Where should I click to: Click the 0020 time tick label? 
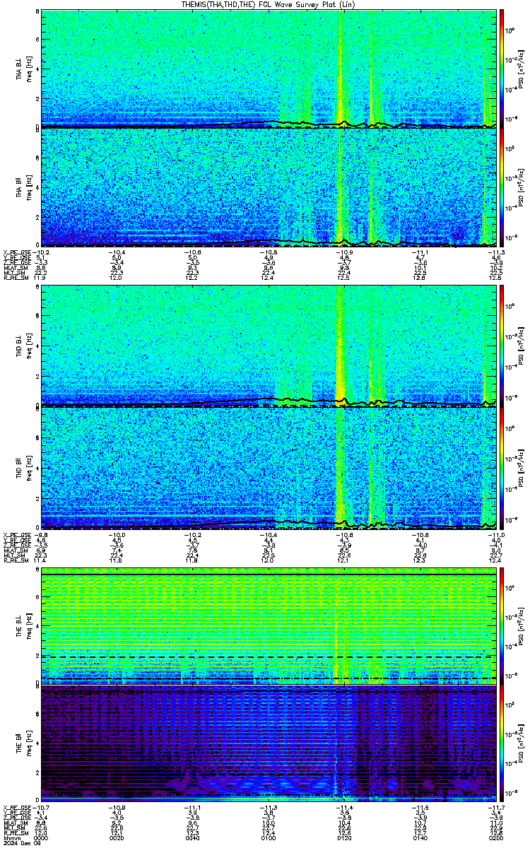[x=117, y=837]
